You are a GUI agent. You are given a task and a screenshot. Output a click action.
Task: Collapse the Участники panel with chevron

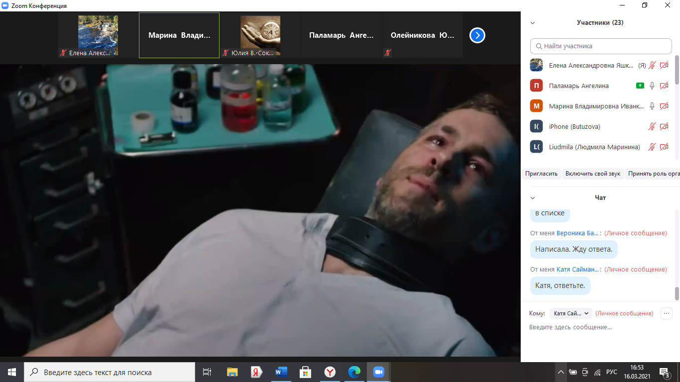click(x=533, y=23)
